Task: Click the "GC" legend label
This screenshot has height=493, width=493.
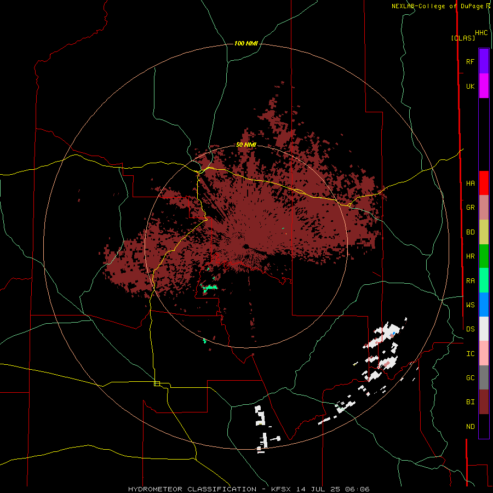Action: (x=470, y=378)
